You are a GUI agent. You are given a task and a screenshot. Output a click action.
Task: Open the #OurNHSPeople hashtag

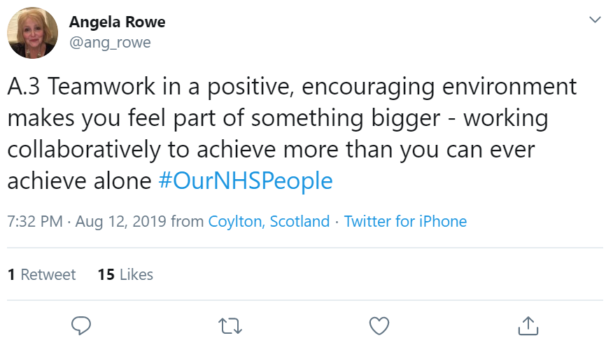point(245,181)
